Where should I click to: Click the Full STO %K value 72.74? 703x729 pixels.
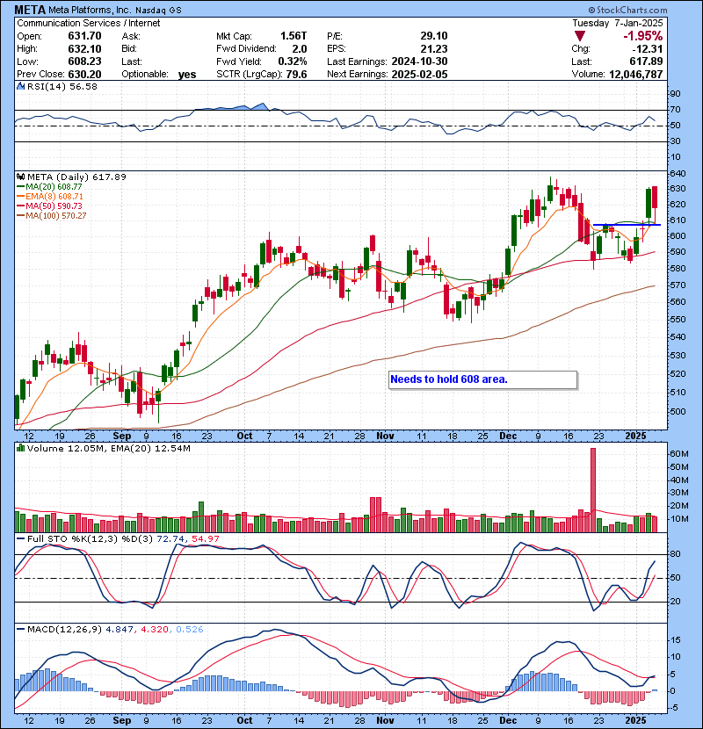(x=170, y=539)
